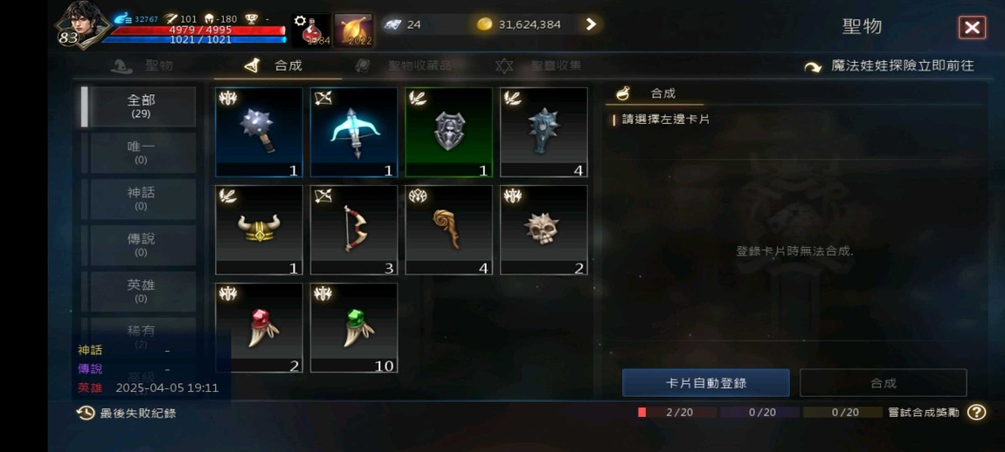The image size is (1005, 452).
Task: Select the green-bordered shield card
Action: tap(448, 132)
